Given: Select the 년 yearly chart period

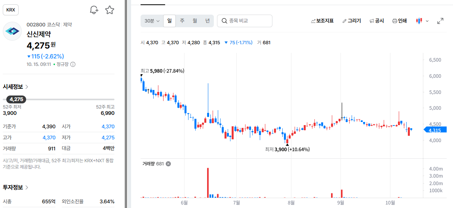Looking at the screenshot, I should [207, 21].
